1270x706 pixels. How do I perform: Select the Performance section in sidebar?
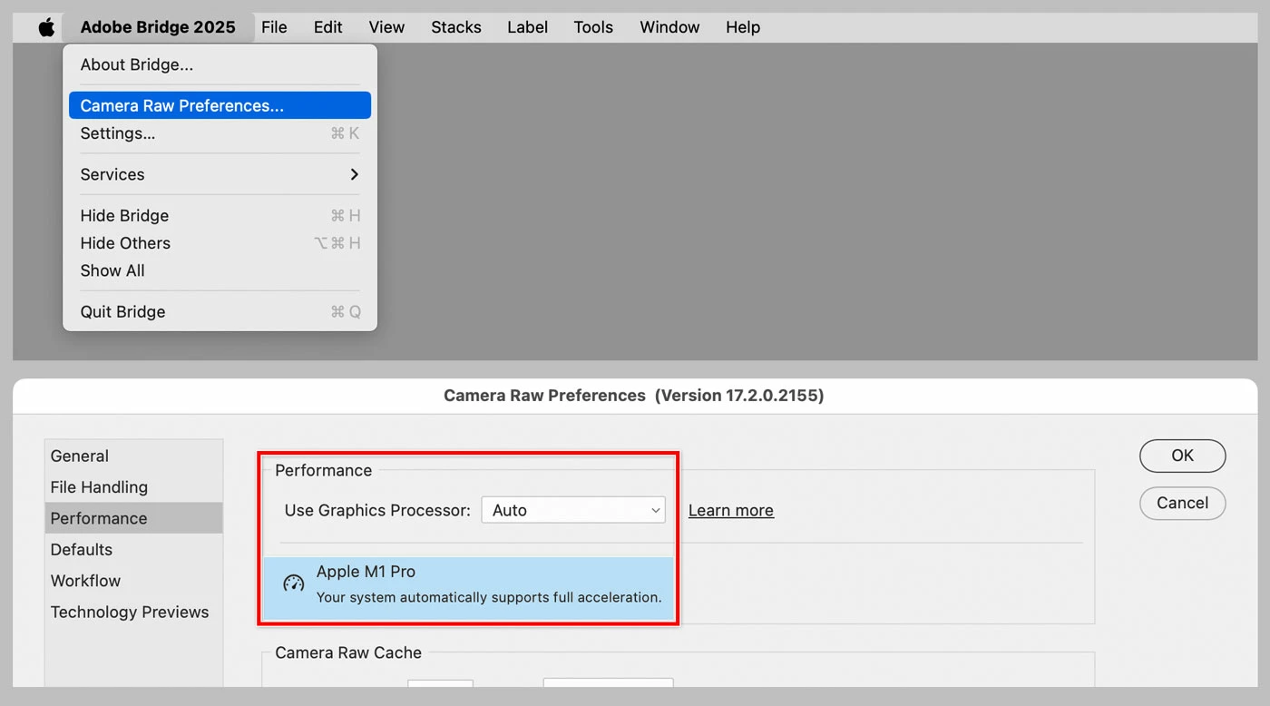click(133, 518)
